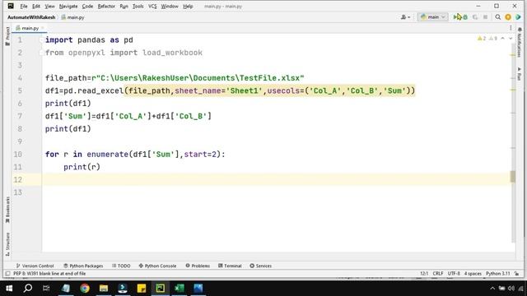
Task: Open Bookmarks tool window
Action: 7,210
